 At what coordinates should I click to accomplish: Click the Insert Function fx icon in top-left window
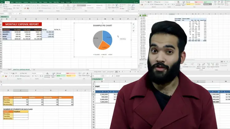(x=20, y=13)
